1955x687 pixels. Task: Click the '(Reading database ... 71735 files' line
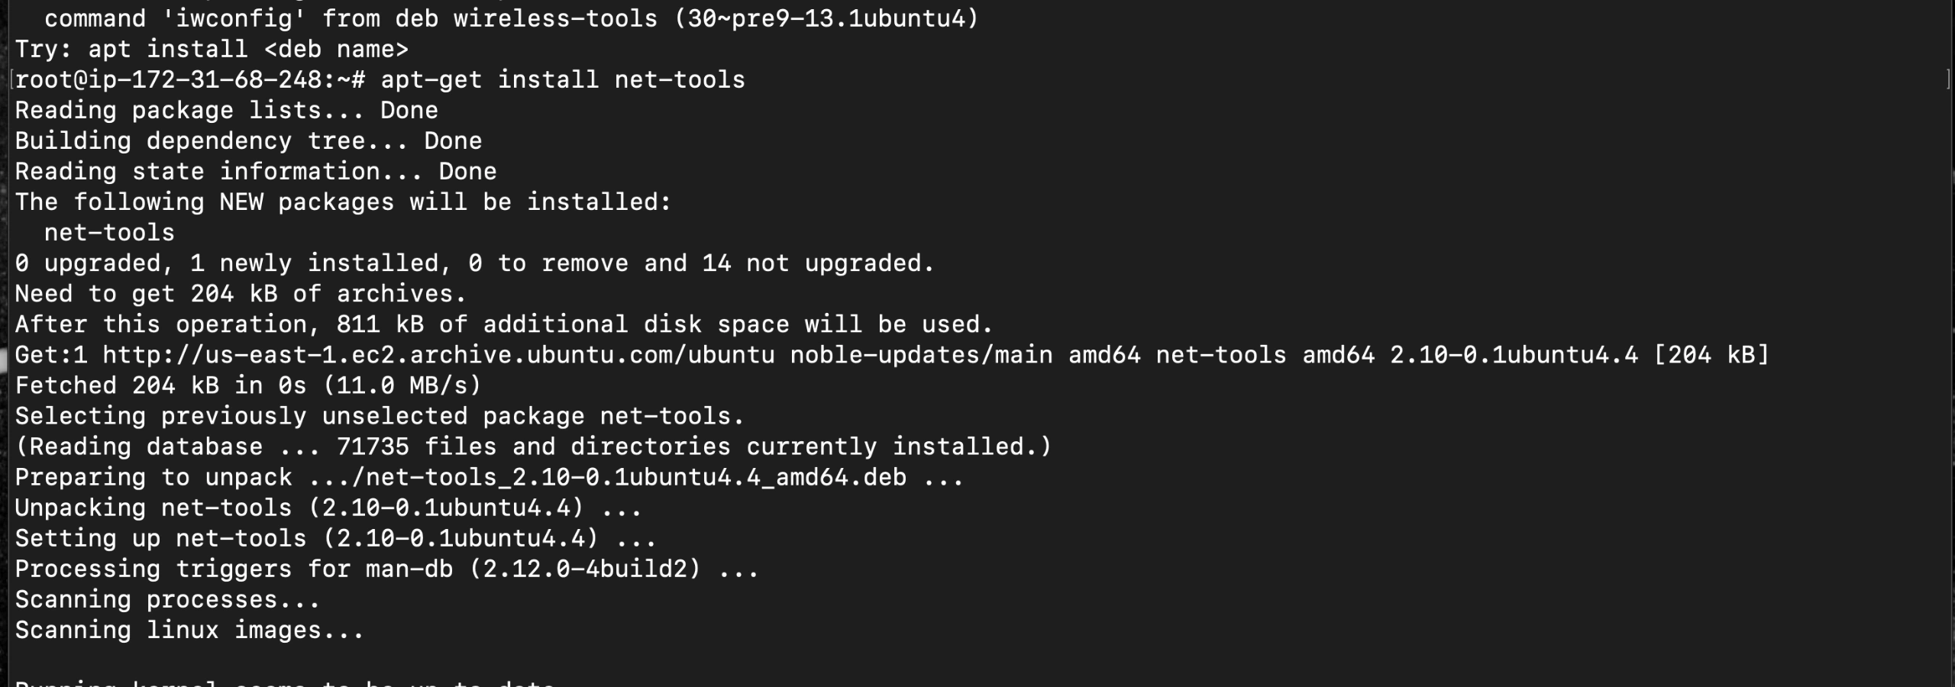point(533,447)
